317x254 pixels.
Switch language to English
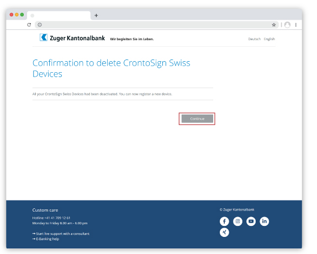point(270,39)
